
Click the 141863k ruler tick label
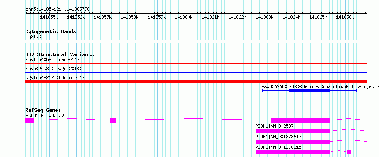pyautogui.click(x=265, y=17)
